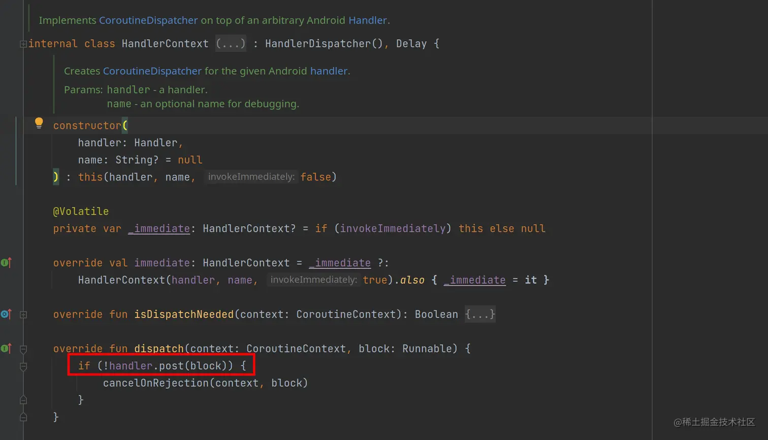Open the Handler link in the Implements doc line
Image resolution: width=768 pixels, height=440 pixels.
tap(368, 20)
